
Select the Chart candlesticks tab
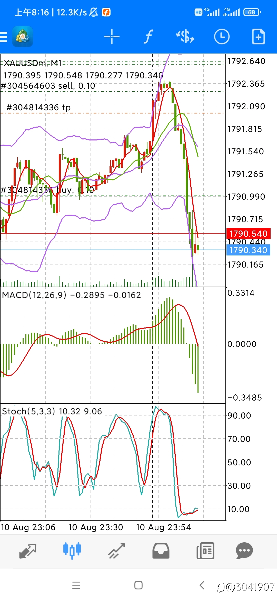click(x=72, y=551)
